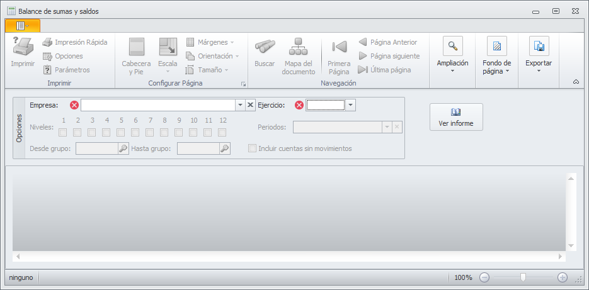Open Parámetros in the Imprimir group
The width and height of the screenshot is (589, 290).
tap(66, 70)
